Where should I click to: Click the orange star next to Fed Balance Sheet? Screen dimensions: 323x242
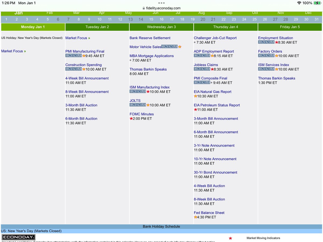pyautogui.click(x=195, y=217)
